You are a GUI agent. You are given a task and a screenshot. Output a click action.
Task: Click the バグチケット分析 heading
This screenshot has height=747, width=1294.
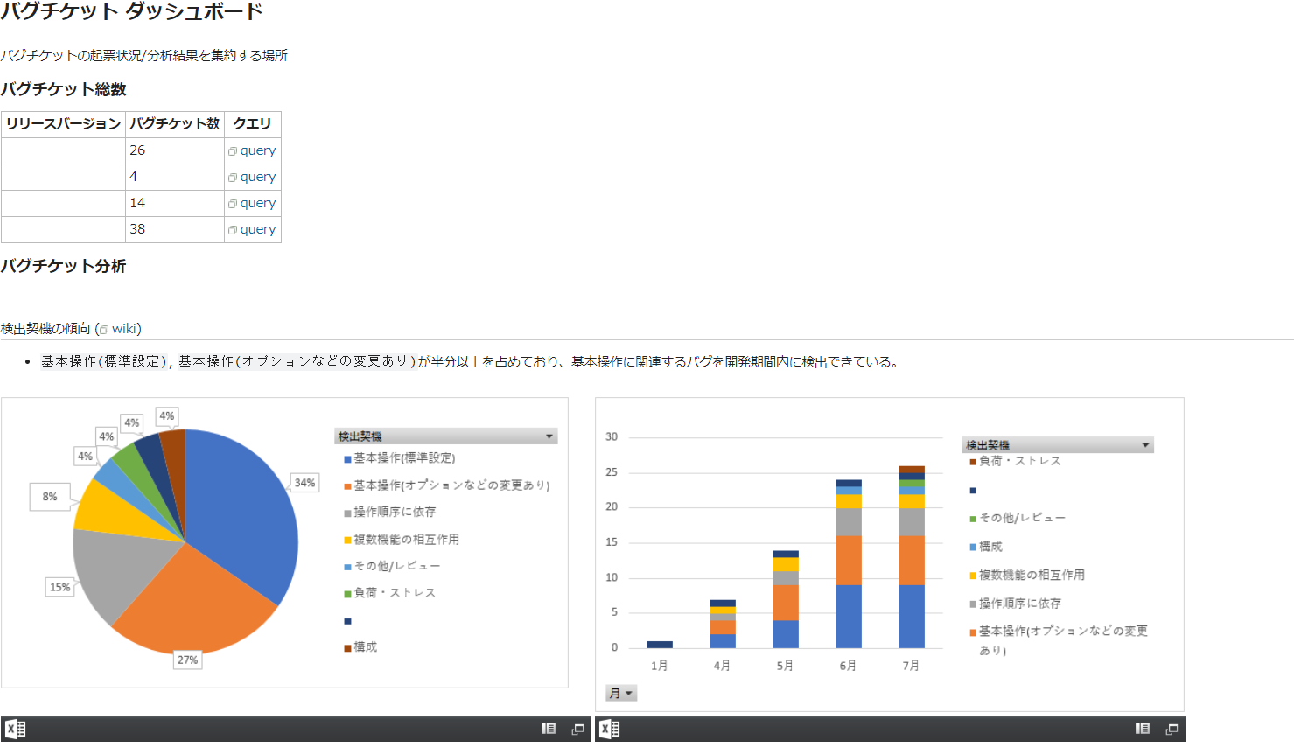(63, 266)
